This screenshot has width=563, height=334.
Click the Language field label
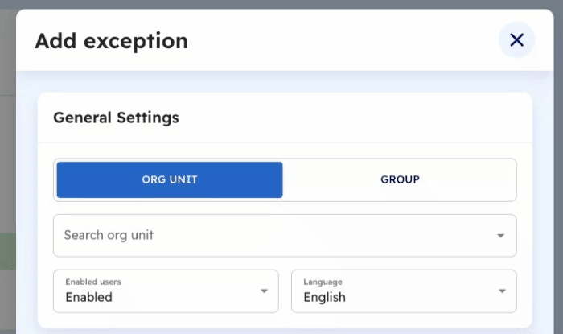pyautogui.click(x=323, y=282)
